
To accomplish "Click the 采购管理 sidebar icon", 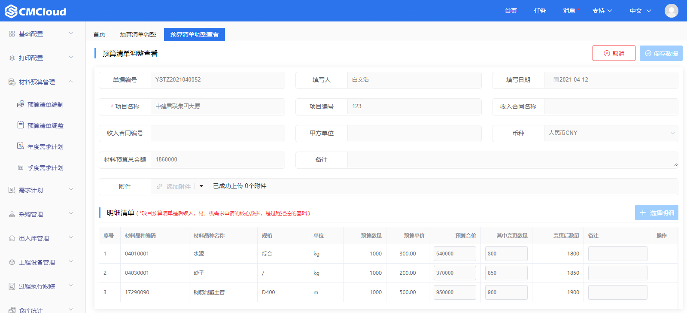I will pos(12,214).
